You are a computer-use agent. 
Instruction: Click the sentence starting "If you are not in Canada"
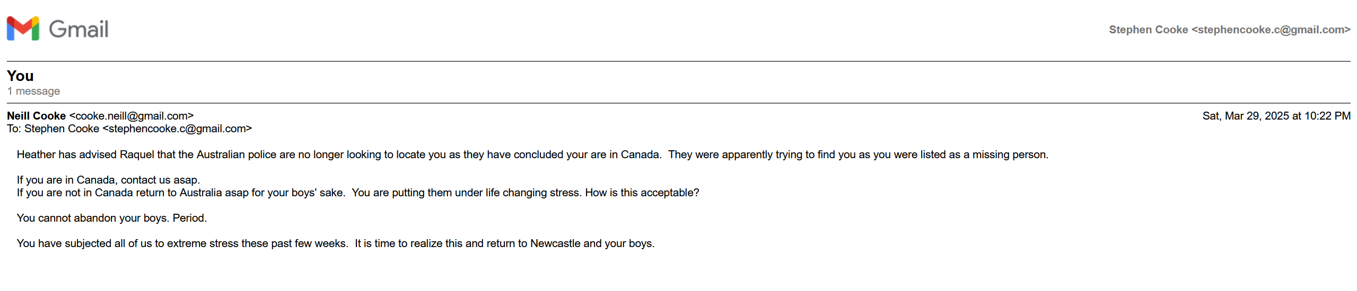pos(180,193)
